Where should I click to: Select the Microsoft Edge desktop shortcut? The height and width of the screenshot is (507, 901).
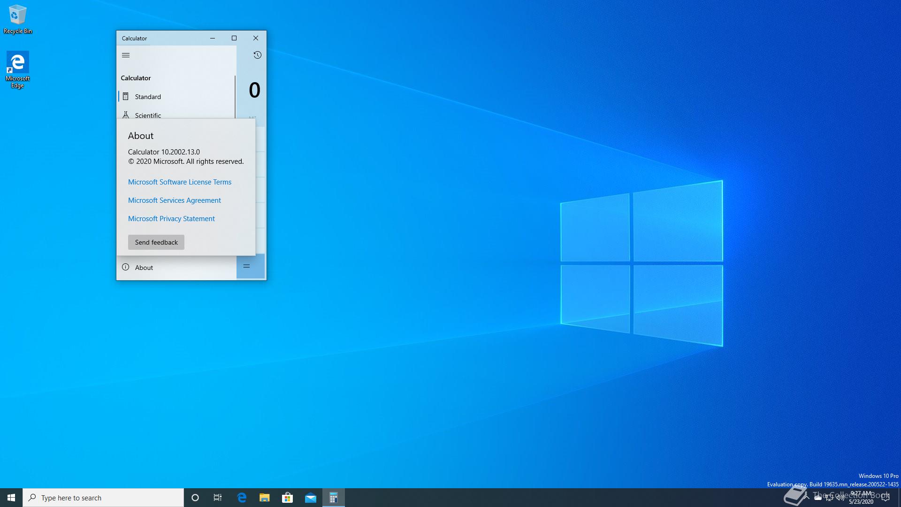(18, 69)
